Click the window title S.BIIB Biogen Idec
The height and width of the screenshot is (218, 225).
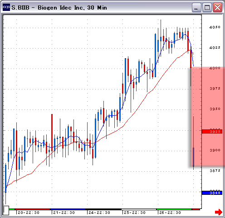59,8
